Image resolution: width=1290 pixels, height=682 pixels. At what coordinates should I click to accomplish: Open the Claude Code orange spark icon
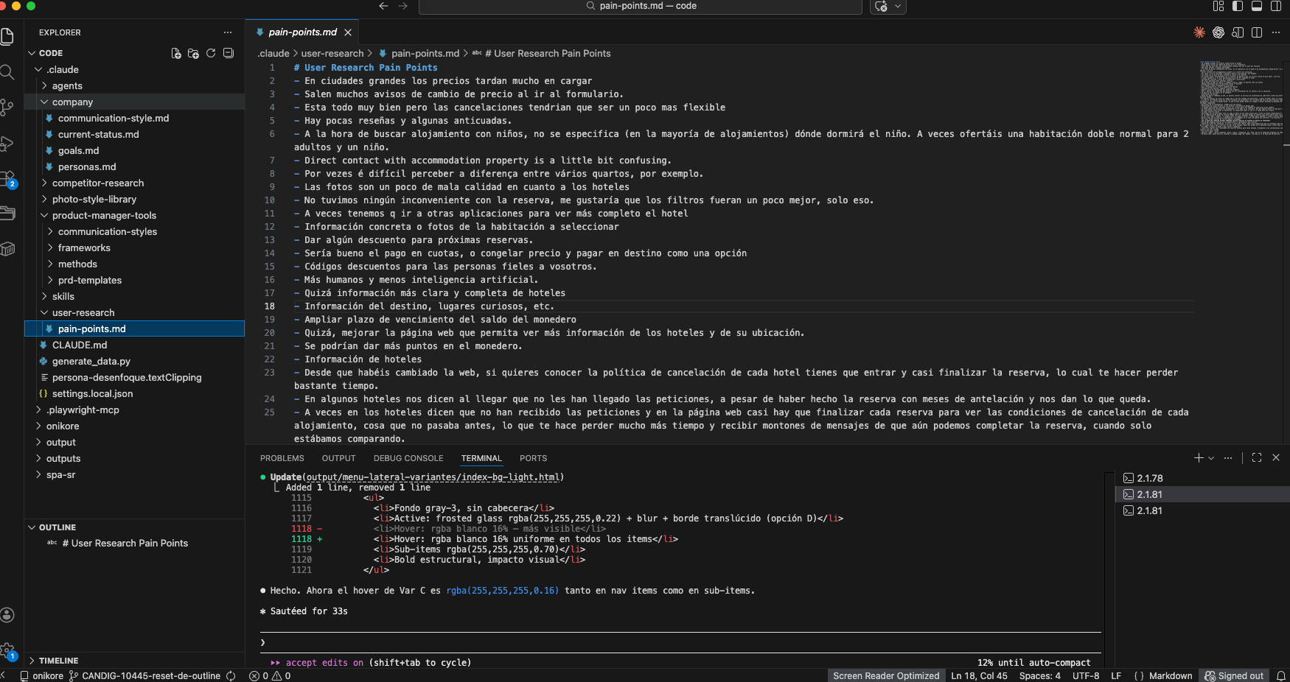tap(1199, 32)
